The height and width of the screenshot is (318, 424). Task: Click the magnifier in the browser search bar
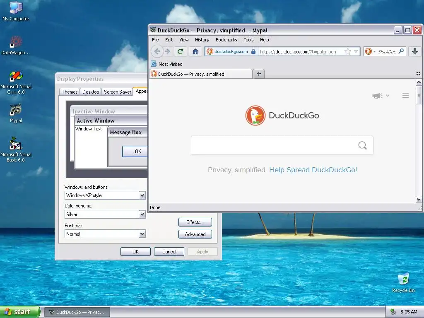(401, 51)
